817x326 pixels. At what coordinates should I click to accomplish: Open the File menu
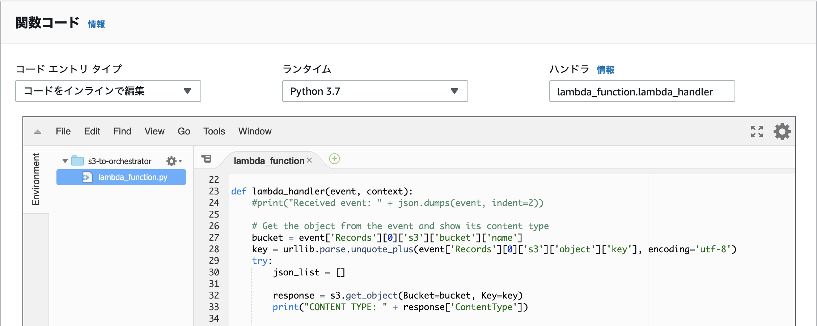point(63,131)
